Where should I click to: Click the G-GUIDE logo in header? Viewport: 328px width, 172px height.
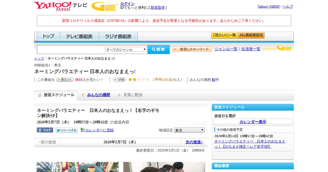point(105,6)
